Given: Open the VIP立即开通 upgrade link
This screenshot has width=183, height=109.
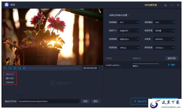Looking at the screenshot, I should click(x=151, y=5).
